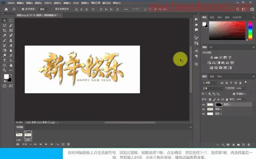Open the looping options 永远 dropdown
Viewport: 256px width, 159px height.
[x=27, y=144]
